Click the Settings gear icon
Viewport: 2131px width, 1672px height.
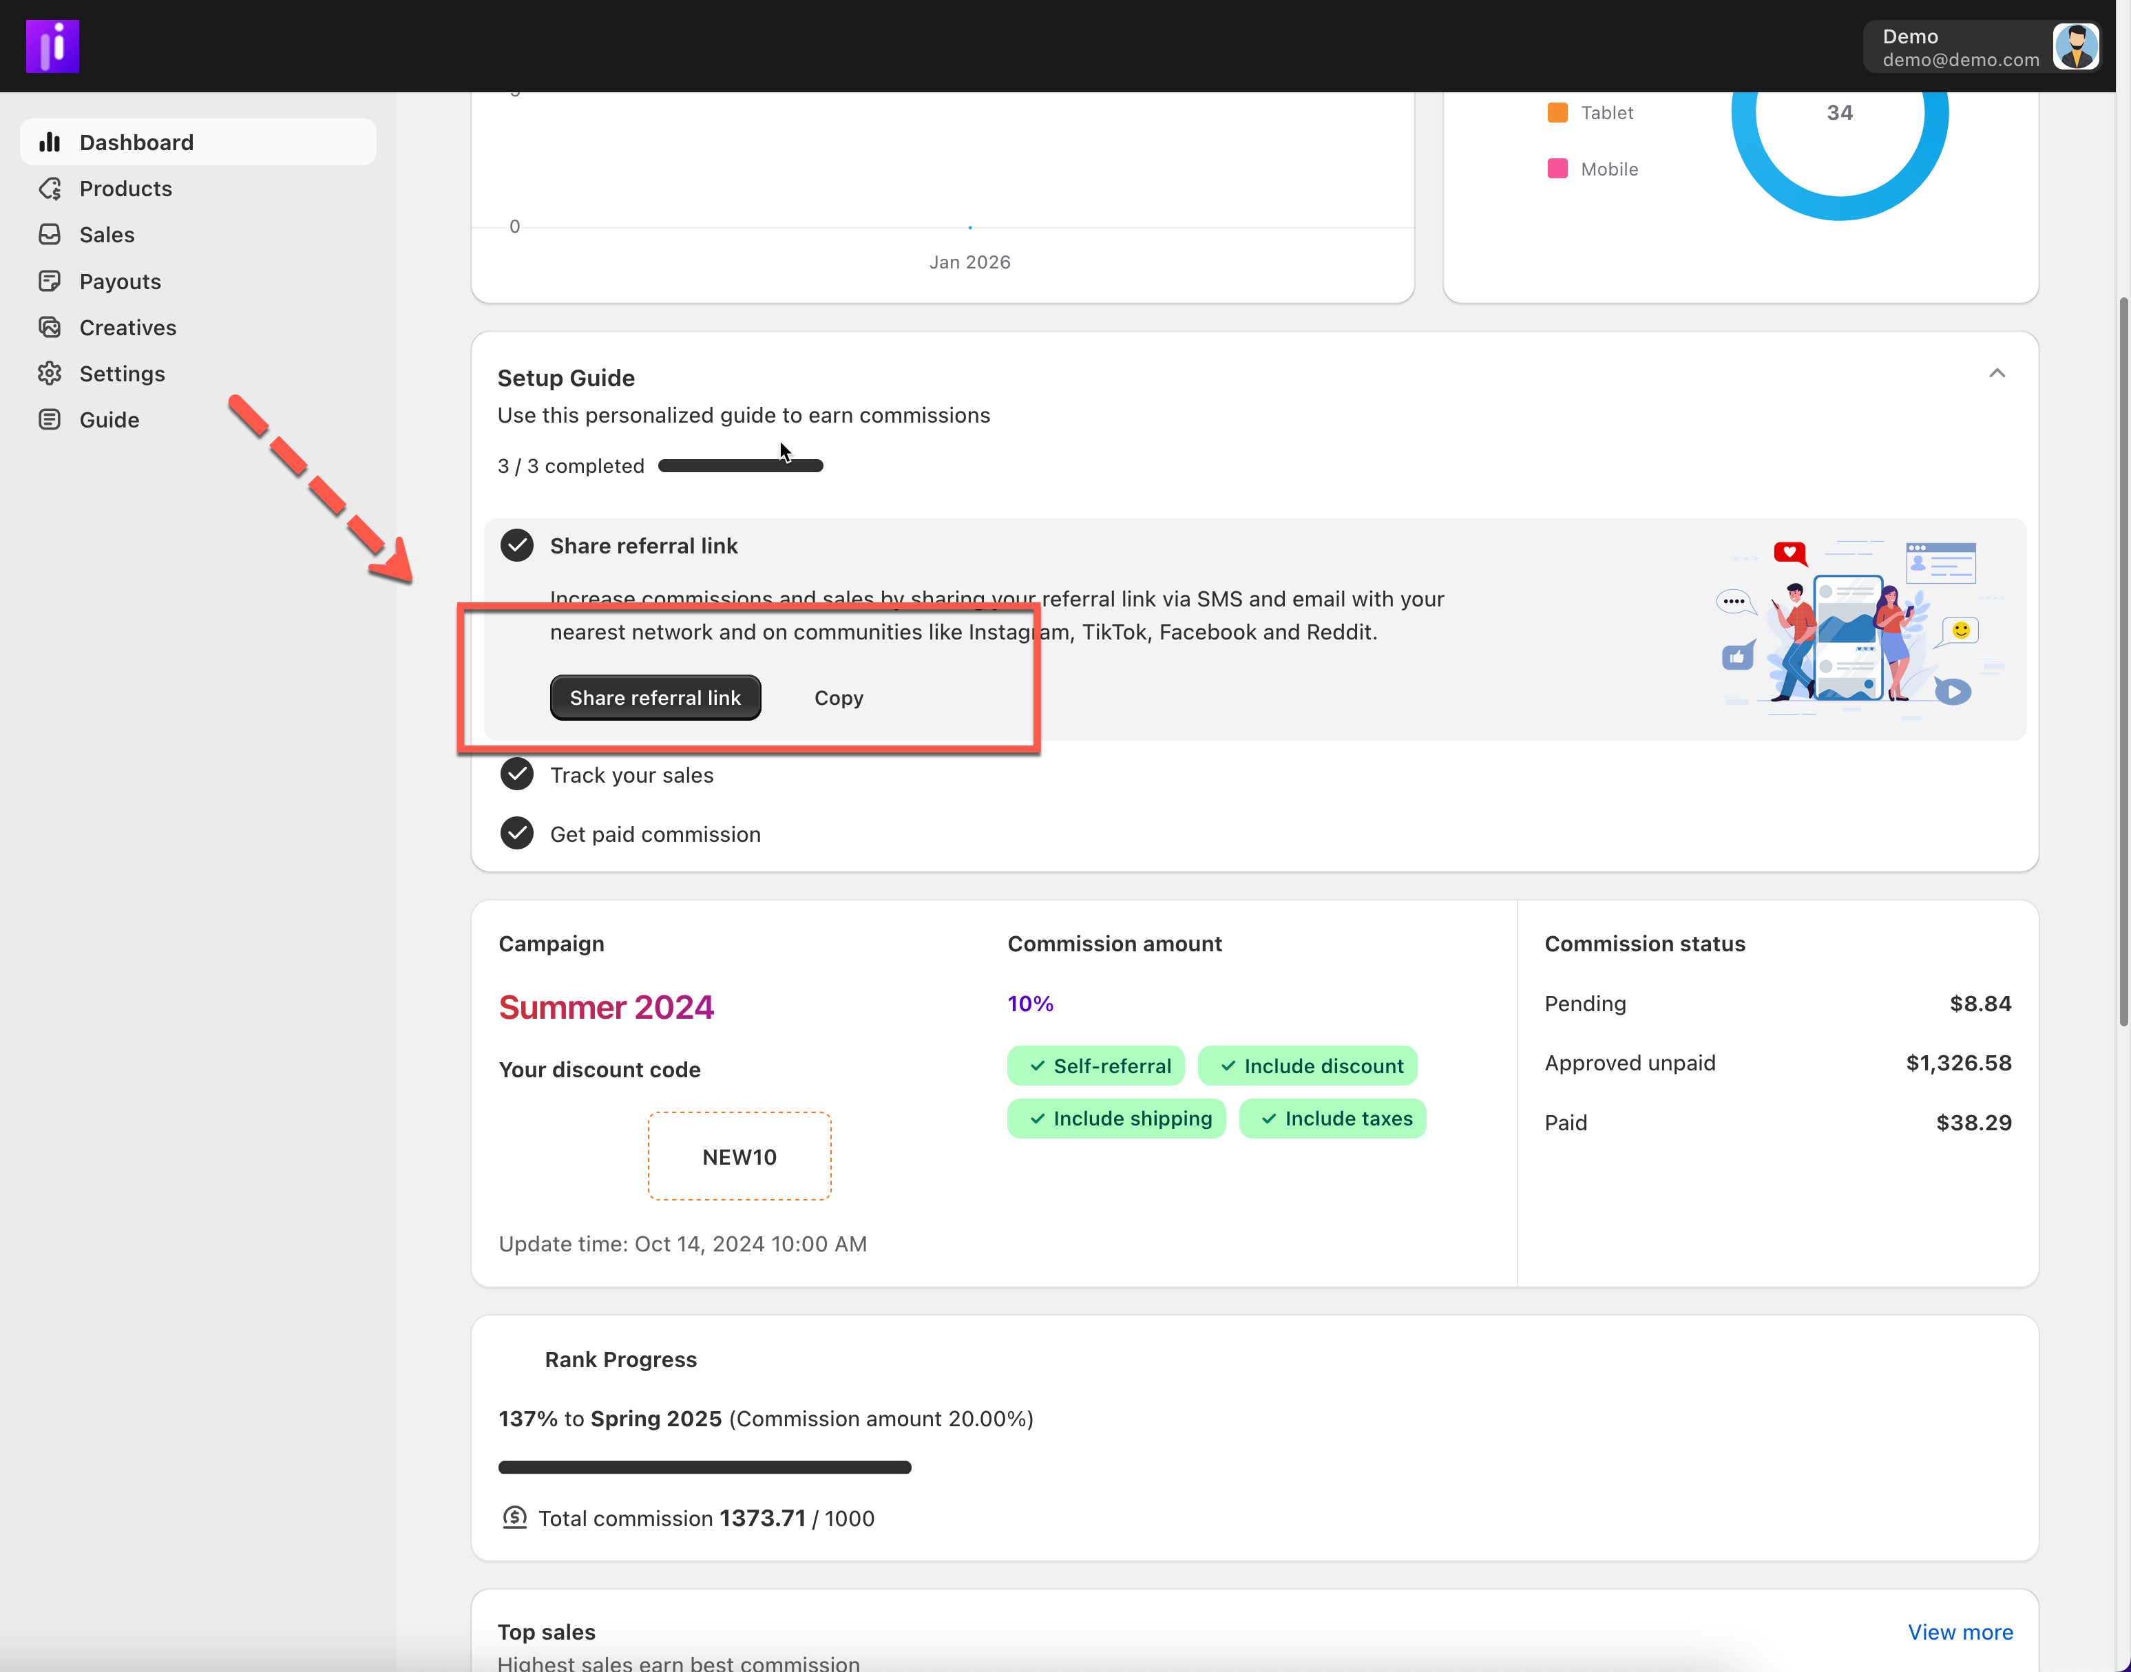[x=50, y=373]
